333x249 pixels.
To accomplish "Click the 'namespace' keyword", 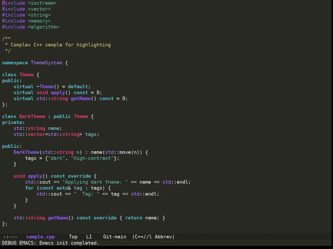I will 15,63.
